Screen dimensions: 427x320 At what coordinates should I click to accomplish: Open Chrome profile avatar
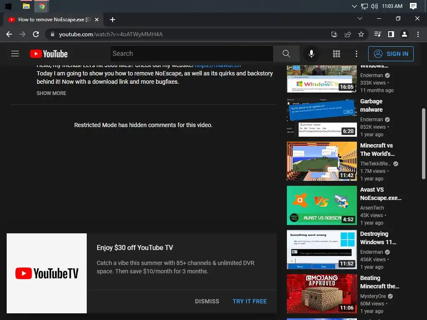point(404,34)
